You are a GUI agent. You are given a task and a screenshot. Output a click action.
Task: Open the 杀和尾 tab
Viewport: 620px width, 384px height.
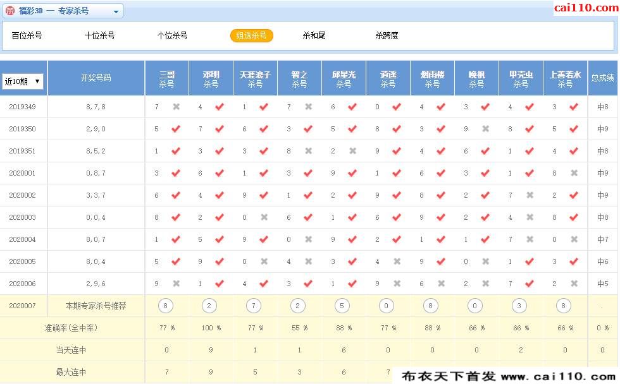click(x=314, y=35)
